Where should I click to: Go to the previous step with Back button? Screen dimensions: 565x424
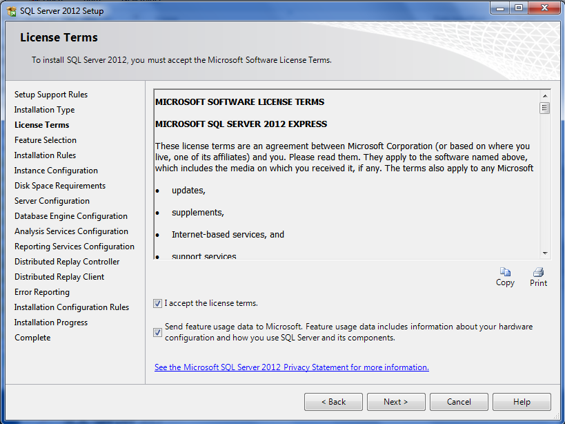point(333,402)
